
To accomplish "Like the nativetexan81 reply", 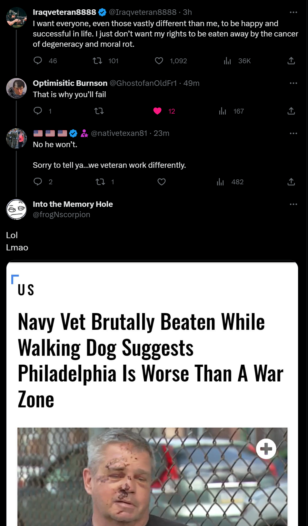I will click(162, 182).
